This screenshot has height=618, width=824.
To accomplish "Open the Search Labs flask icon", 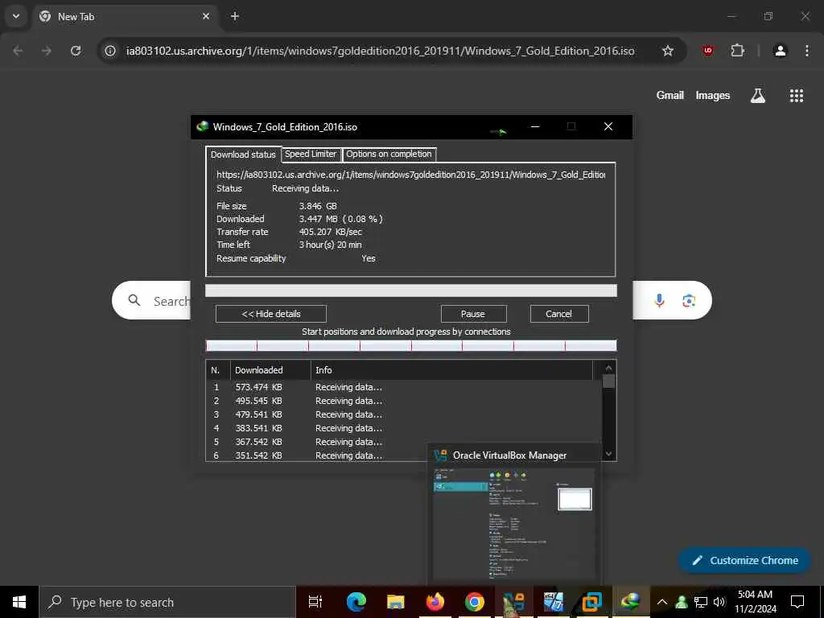I will pyautogui.click(x=758, y=96).
